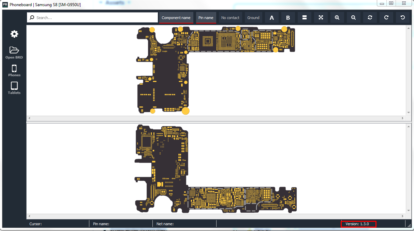The height and width of the screenshot is (231, 414).
Task: Toggle Component name display
Action: pyautogui.click(x=176, y=18)
